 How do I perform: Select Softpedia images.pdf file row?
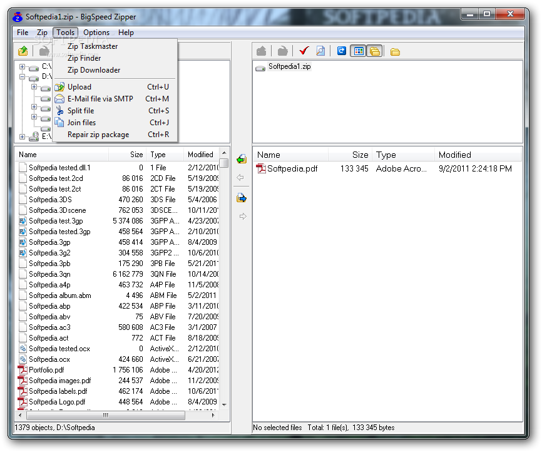[118, 381]
